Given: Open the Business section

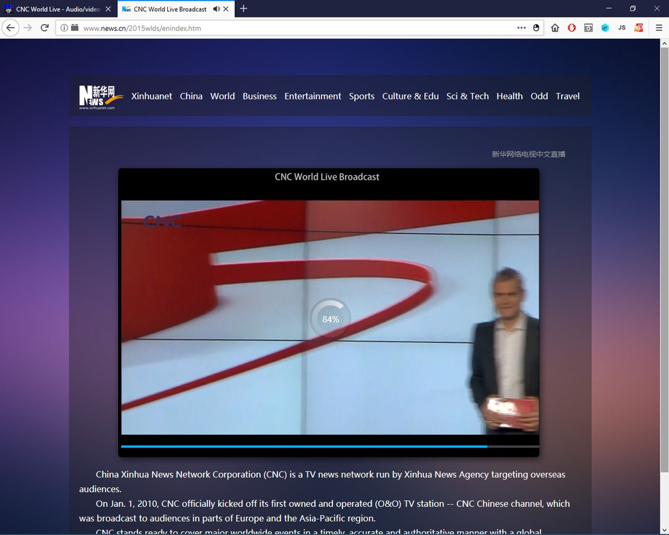Looking at the screenshot, I should tap(260, 96).
